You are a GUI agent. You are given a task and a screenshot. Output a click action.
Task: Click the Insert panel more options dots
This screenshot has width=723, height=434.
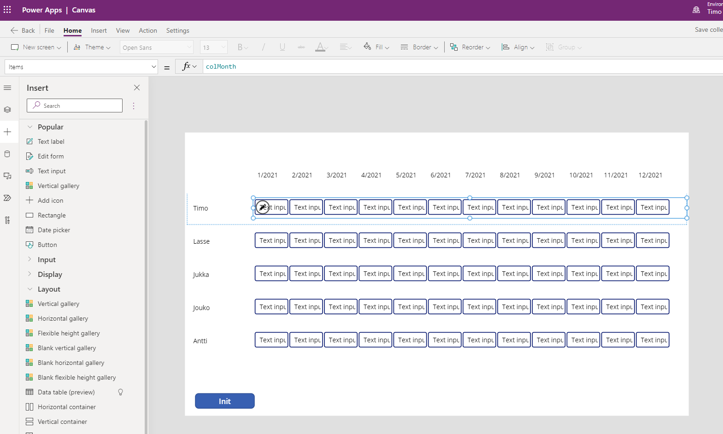[134, 106]
